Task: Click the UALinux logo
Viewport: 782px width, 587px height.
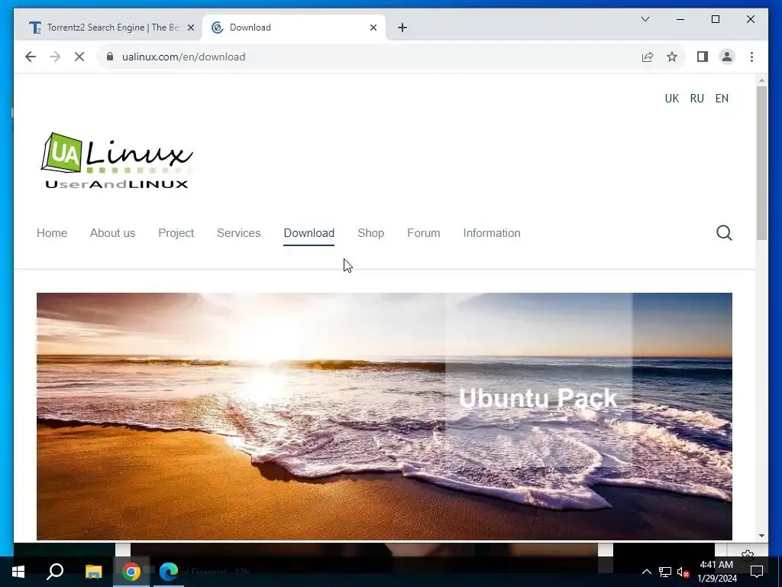Action: click(117, 161)
